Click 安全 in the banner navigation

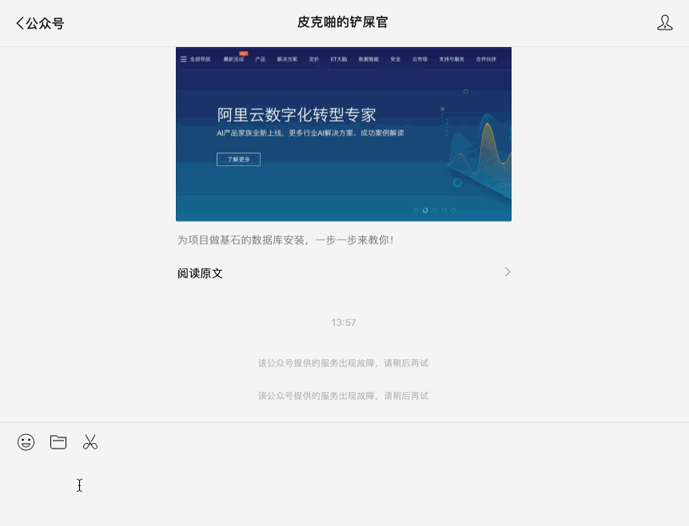(x=396, y=59)
